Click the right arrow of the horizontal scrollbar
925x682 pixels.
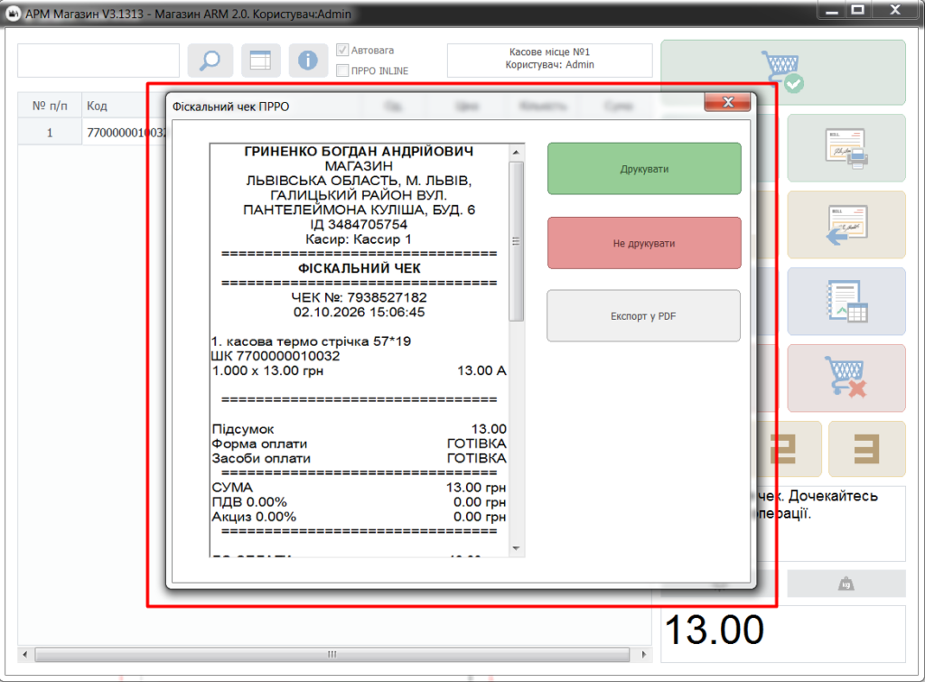[643, 654]
